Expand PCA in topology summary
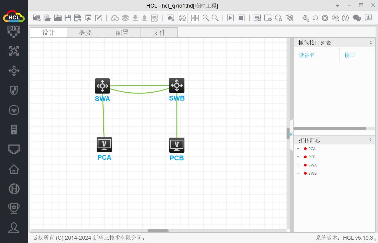Image resolution: width=378 pixels, height=243 pixels. click(298, 149)
